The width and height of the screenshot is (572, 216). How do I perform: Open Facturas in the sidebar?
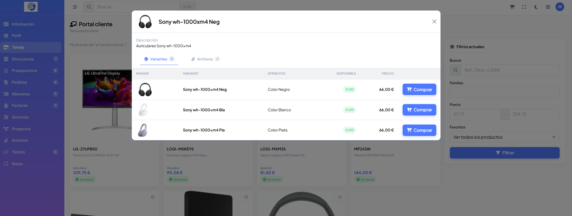pyautogui.click(x=31, y=105)
